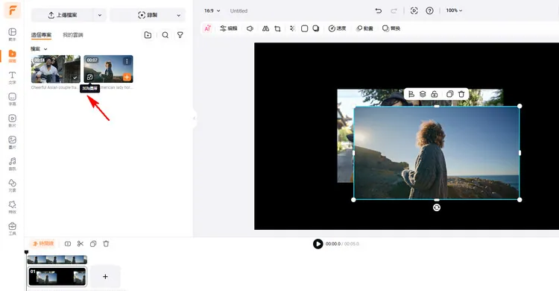Open the media filter funnel
The image size is (559, 291).
click(x=180, y=35)
